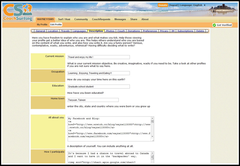Open the Share menu
This screenshot has width=240, height=166.
133,19
